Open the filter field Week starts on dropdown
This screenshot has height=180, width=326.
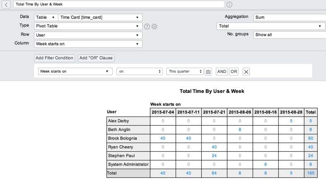point(75,71)
